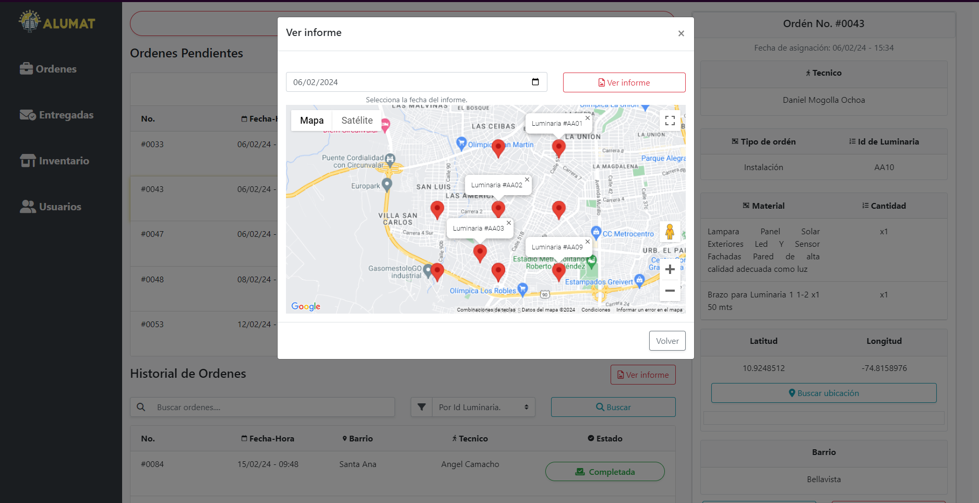The image size is (979, 503).
Task: Click the red marker under Luminaria #AA09
Action: click(559, 272)
